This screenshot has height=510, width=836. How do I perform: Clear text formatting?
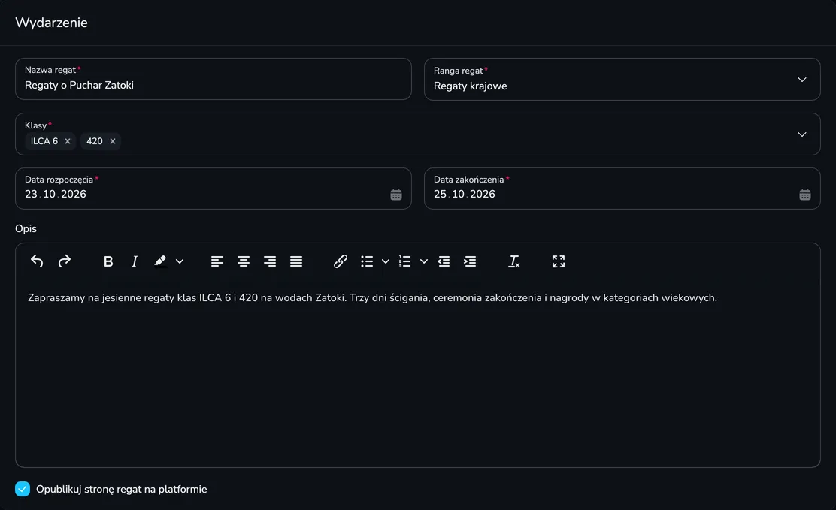514,261
